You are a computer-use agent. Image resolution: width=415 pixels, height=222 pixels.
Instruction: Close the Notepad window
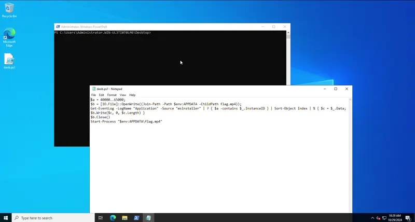tap(347, 89)
